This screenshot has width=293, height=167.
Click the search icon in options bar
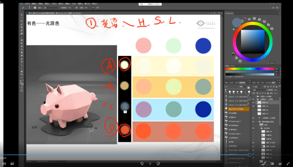pos(273,8)
